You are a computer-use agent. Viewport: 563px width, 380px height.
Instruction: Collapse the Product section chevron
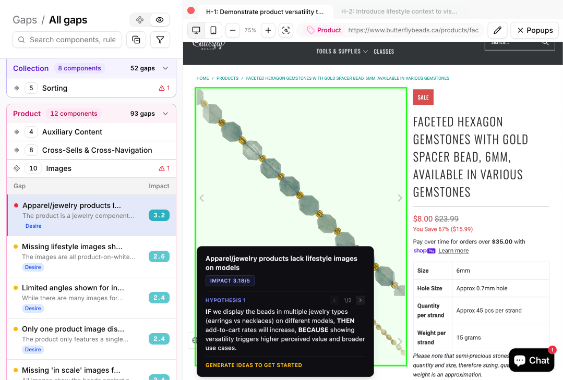coord(165,114)
